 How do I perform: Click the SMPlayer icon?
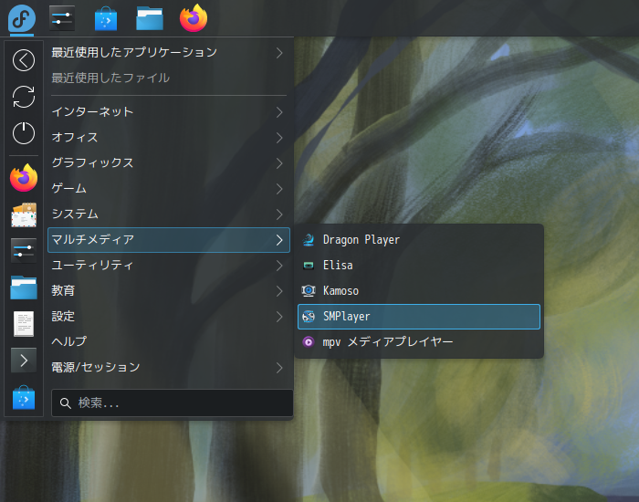[309, 316]
